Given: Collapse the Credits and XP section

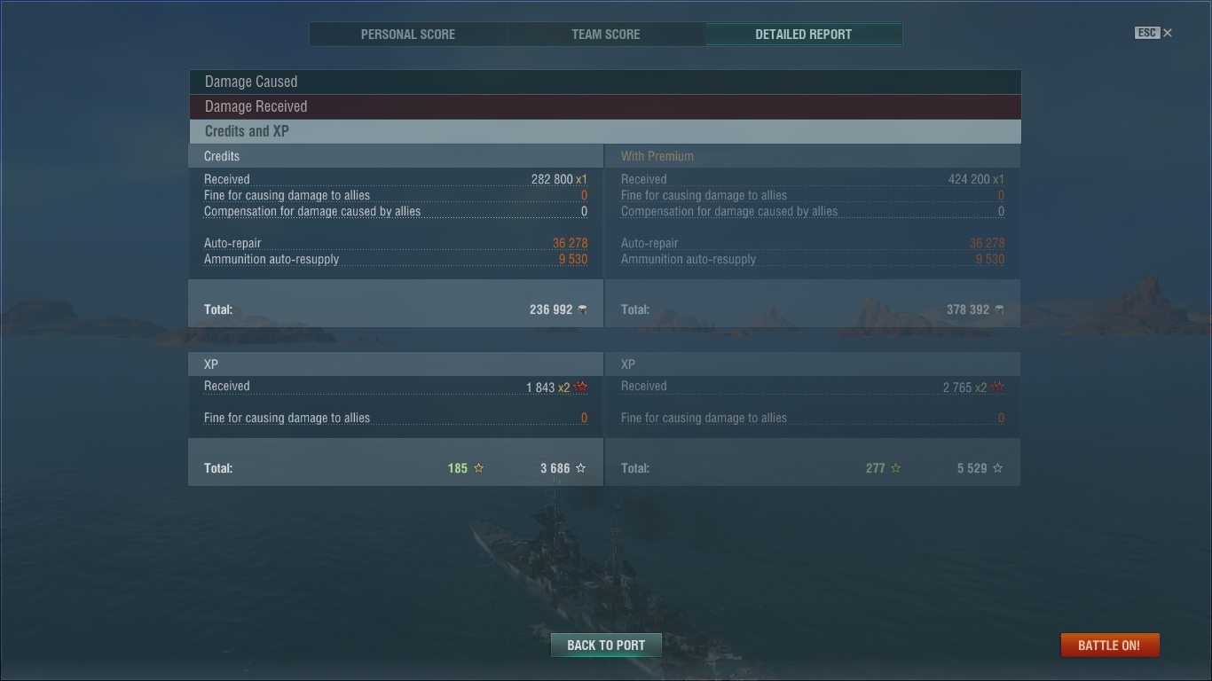Looking at the screenshot, I should 605,131.
